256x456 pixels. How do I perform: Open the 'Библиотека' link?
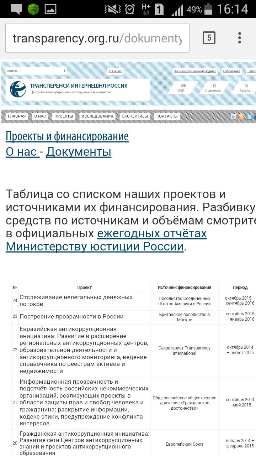[x=231, y=71]
